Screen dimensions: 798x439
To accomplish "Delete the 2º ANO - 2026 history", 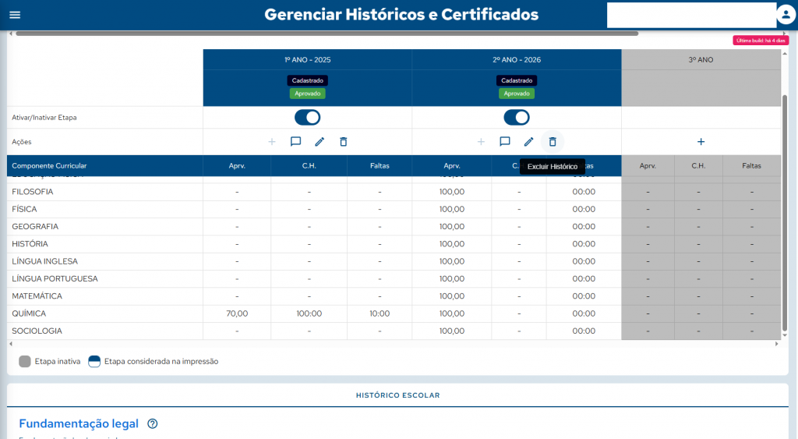I will click(x=553, y=142).
